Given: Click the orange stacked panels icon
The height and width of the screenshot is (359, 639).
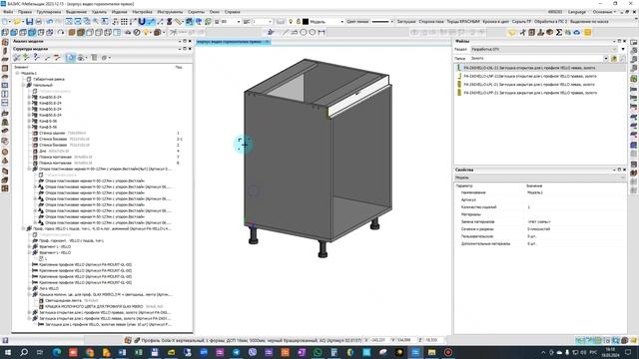Looking at the screenshot, I should pyautogui.click(x=587, y=32).
